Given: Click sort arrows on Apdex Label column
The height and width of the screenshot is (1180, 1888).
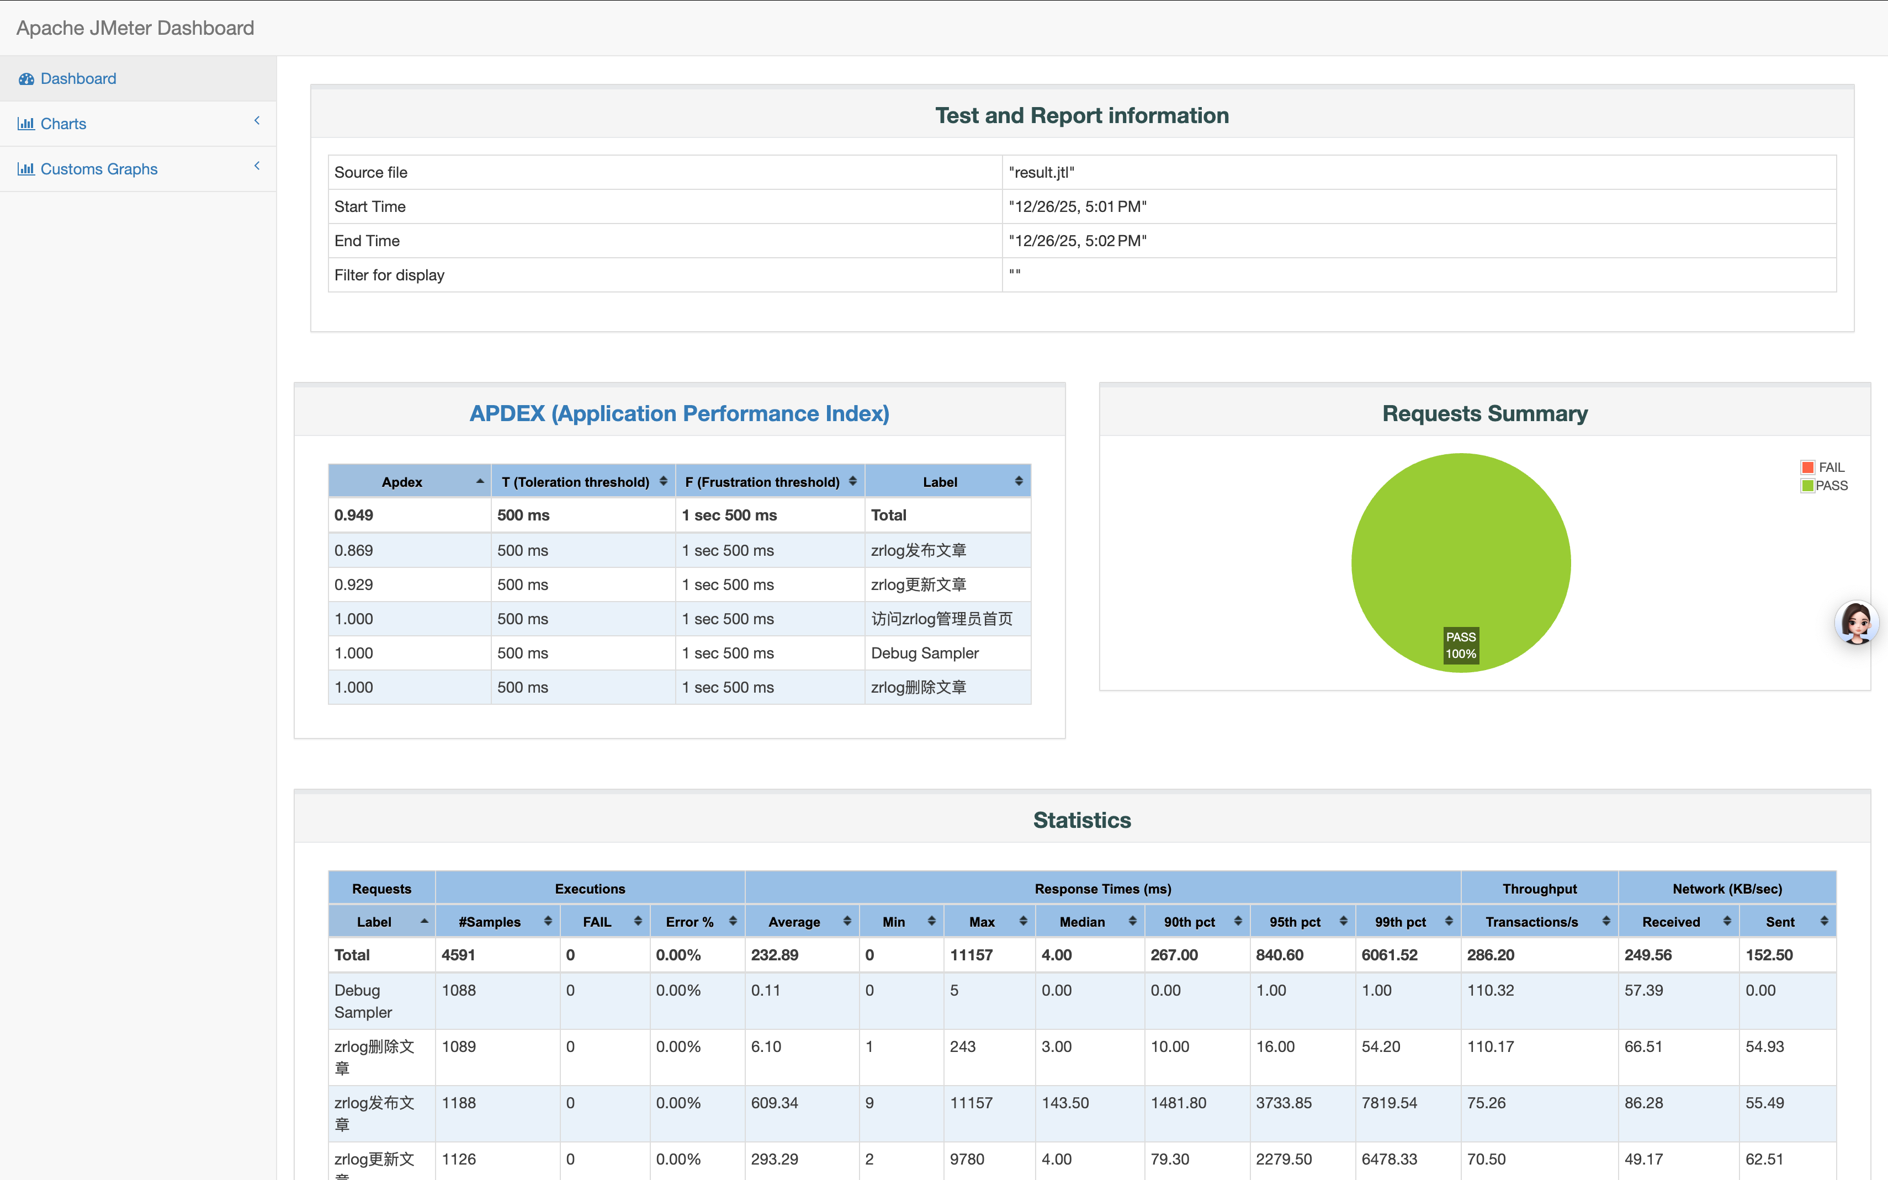Looking at the screenshot, I should click(1019, 481).
